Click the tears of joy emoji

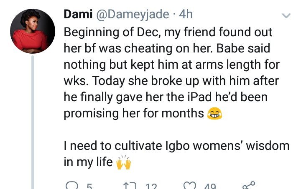click(214, 114)
